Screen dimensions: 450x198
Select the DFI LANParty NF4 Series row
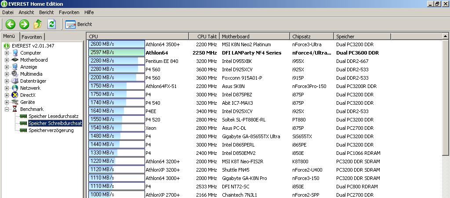tap(264, 53)
